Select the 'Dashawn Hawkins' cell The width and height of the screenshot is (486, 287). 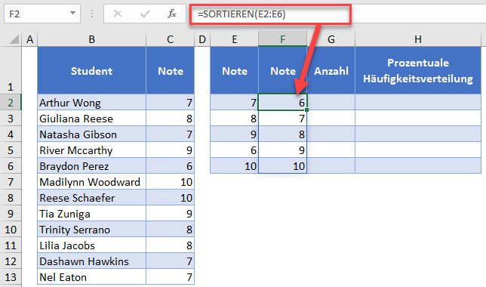(x=92, y=261)
